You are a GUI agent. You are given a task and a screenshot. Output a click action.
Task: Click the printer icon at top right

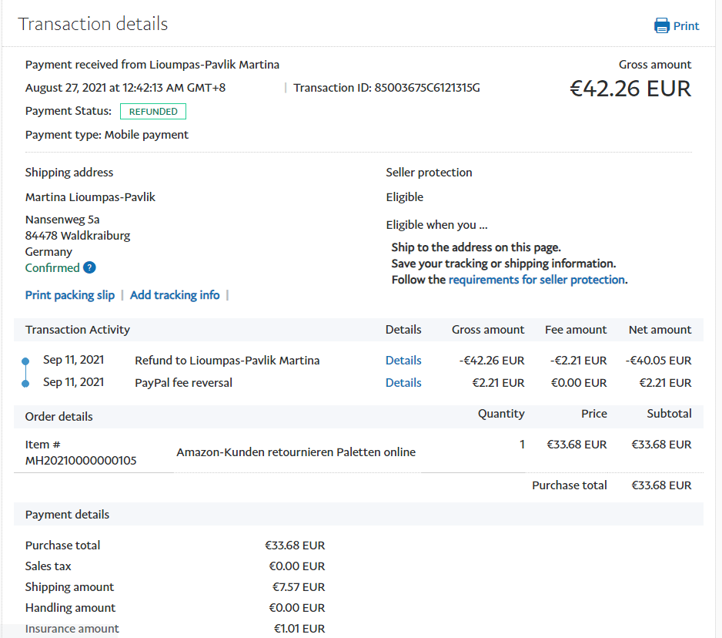[x=661, y=26]
